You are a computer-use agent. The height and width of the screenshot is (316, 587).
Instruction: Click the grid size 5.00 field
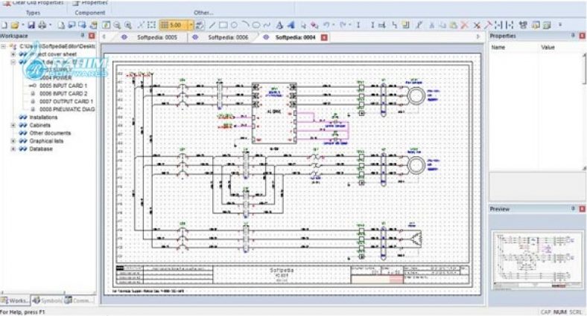[x=174, y=25]
